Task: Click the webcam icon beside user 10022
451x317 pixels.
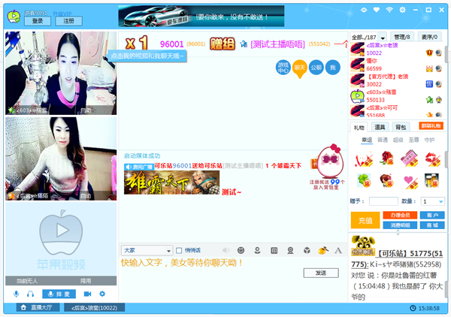Action: 438,53
